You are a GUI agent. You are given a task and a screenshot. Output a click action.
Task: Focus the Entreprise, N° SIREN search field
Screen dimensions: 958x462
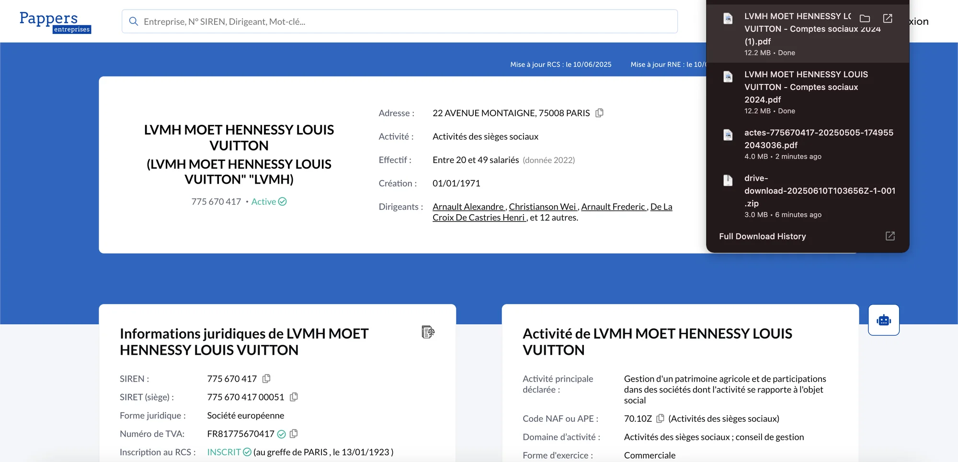tap(399, 22)
